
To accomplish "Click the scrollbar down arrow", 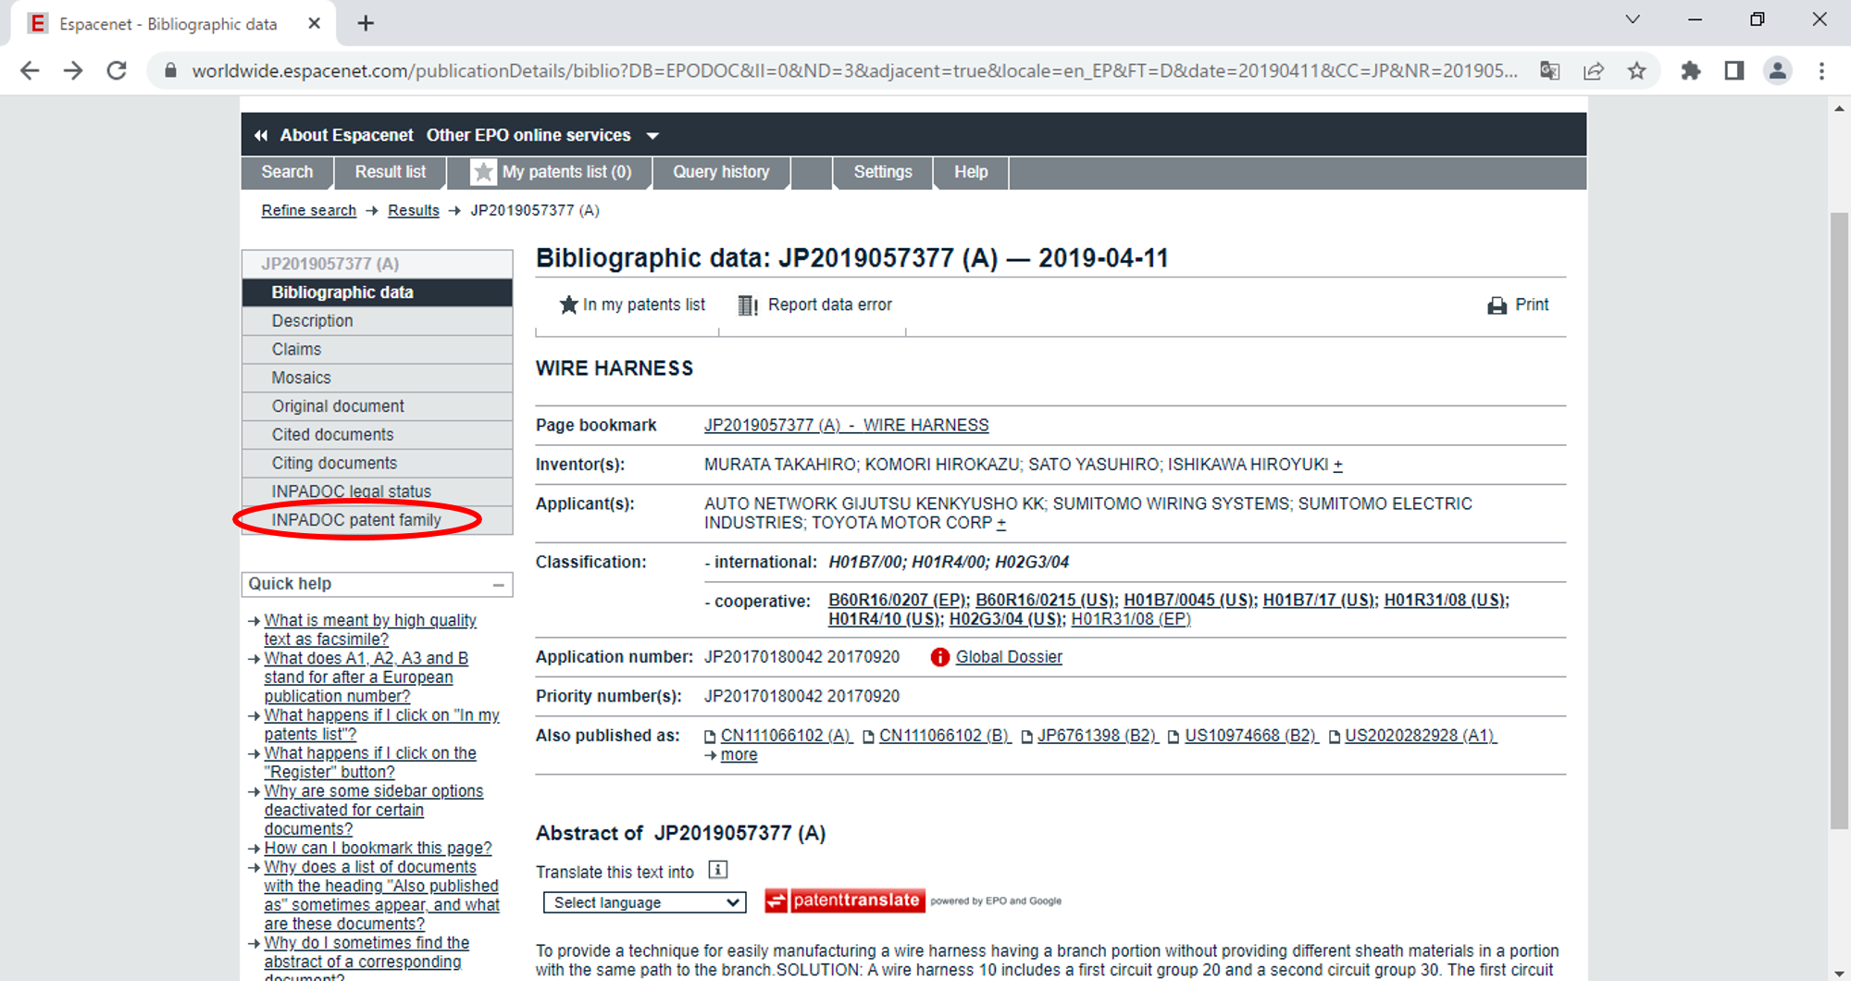I will point(1839,973).
